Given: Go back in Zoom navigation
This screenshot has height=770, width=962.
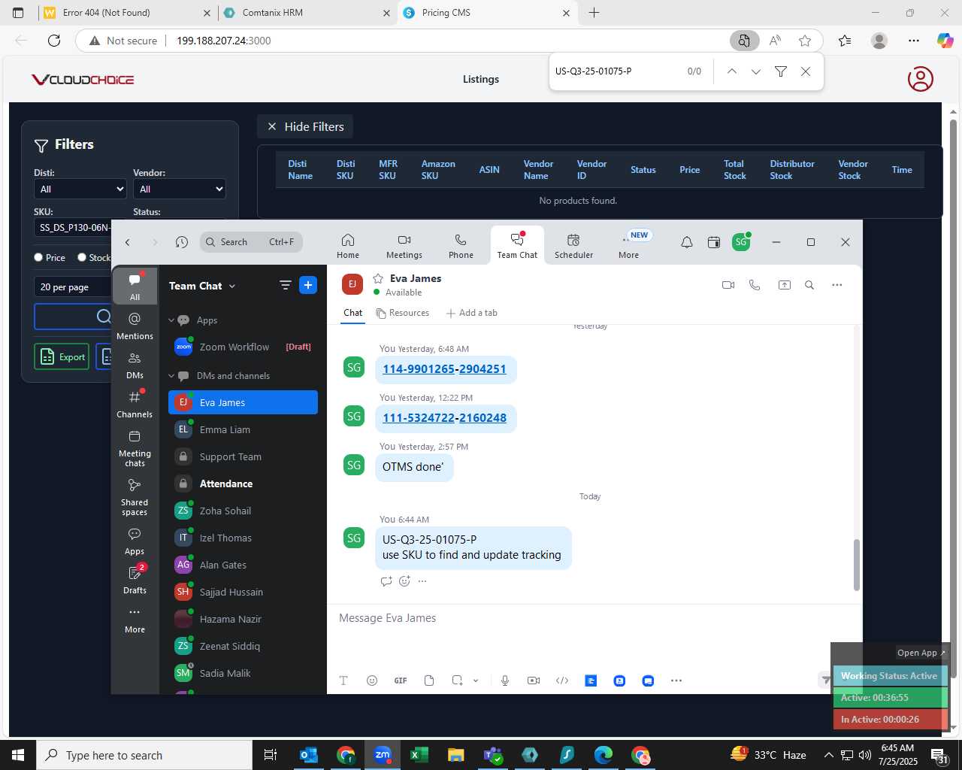Looking at the screenshot, I should point(128,242).
